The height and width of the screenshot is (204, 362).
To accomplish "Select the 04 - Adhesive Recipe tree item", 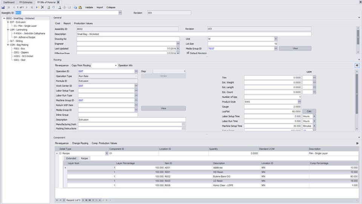I will (x=25, y=37).
